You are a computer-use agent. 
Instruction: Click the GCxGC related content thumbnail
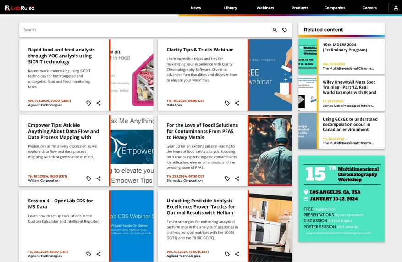tap(308, 131)
